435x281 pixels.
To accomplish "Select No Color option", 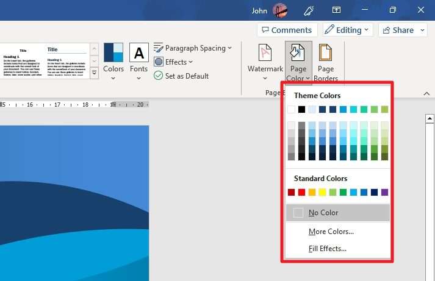I will click(x=338, y=213).
